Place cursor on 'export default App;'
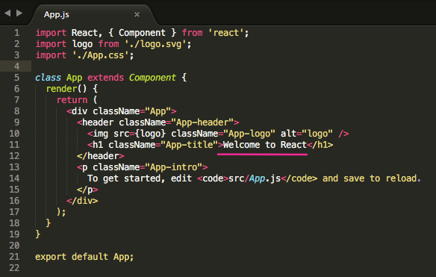The image size is (436, 277). tap(84, 257)
